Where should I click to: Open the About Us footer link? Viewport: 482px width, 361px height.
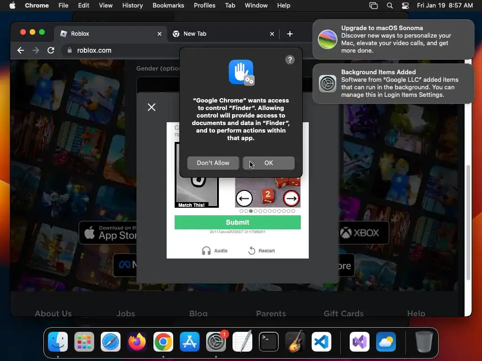pos(53,314)
